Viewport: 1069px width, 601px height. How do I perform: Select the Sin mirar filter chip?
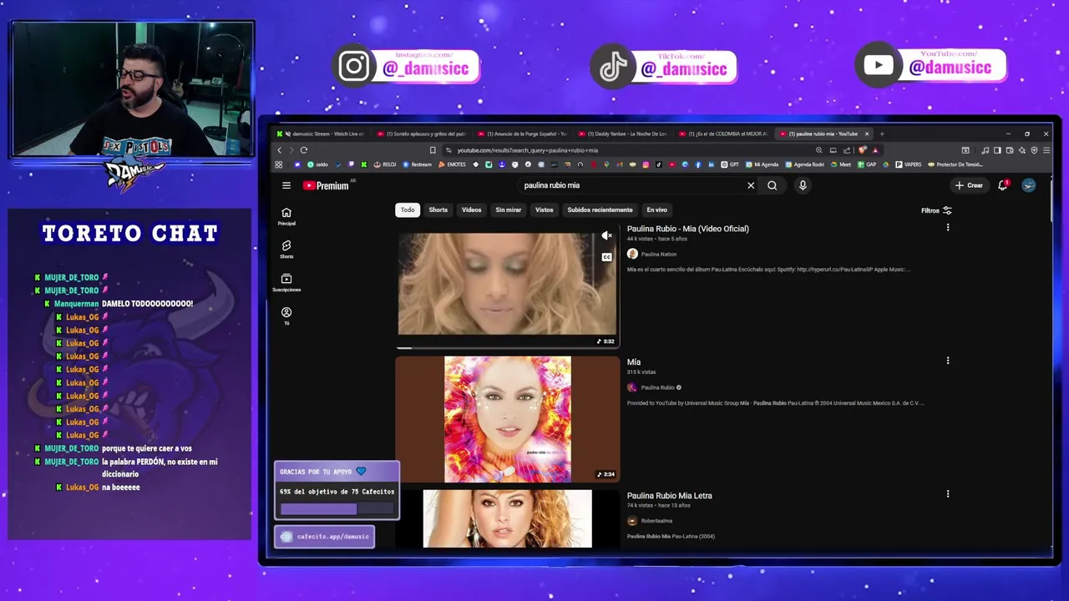508,210
